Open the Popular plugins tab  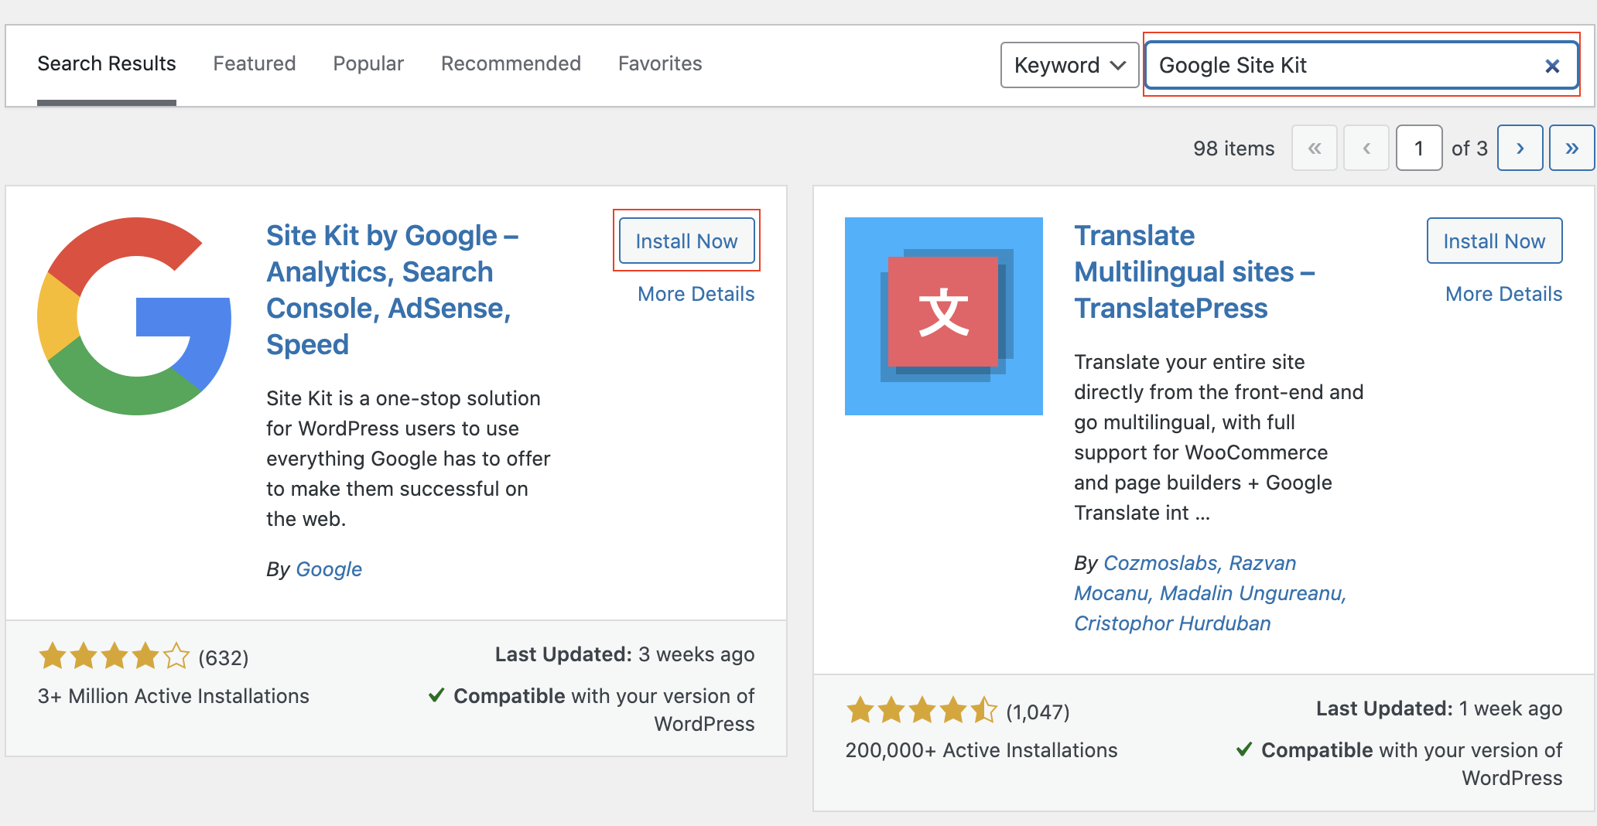pyautogui.click(x=368, y=63)
